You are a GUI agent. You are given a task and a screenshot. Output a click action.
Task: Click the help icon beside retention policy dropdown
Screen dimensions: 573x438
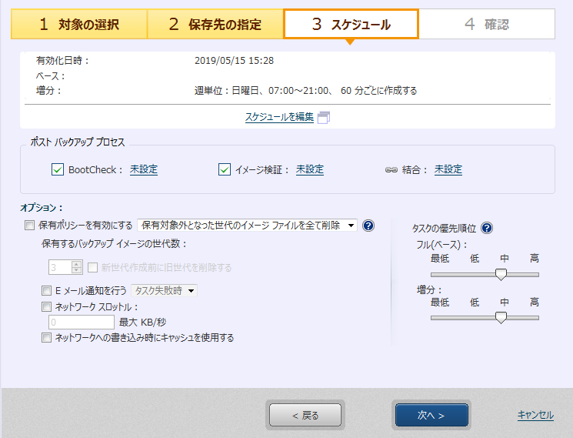coord(368,226)
